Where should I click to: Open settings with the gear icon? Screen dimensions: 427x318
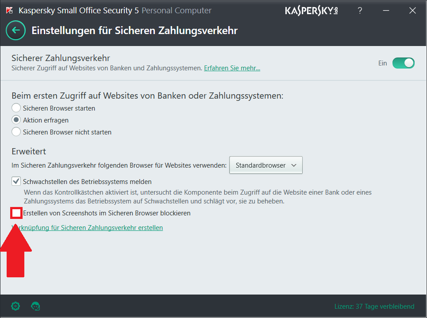tap(15, 306)
